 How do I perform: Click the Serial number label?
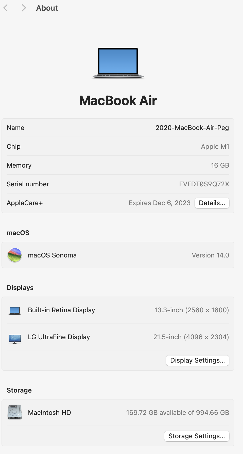click(28, 184)
